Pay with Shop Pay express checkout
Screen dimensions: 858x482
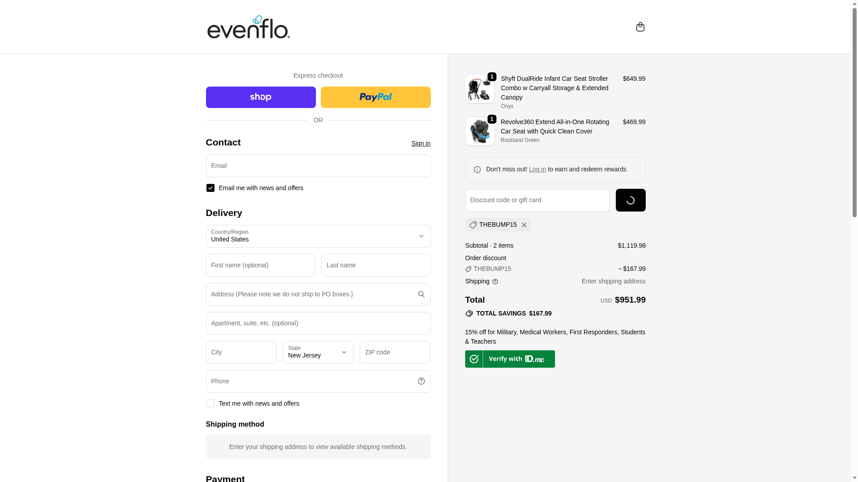pyautogui.click(x=261, y=97)
